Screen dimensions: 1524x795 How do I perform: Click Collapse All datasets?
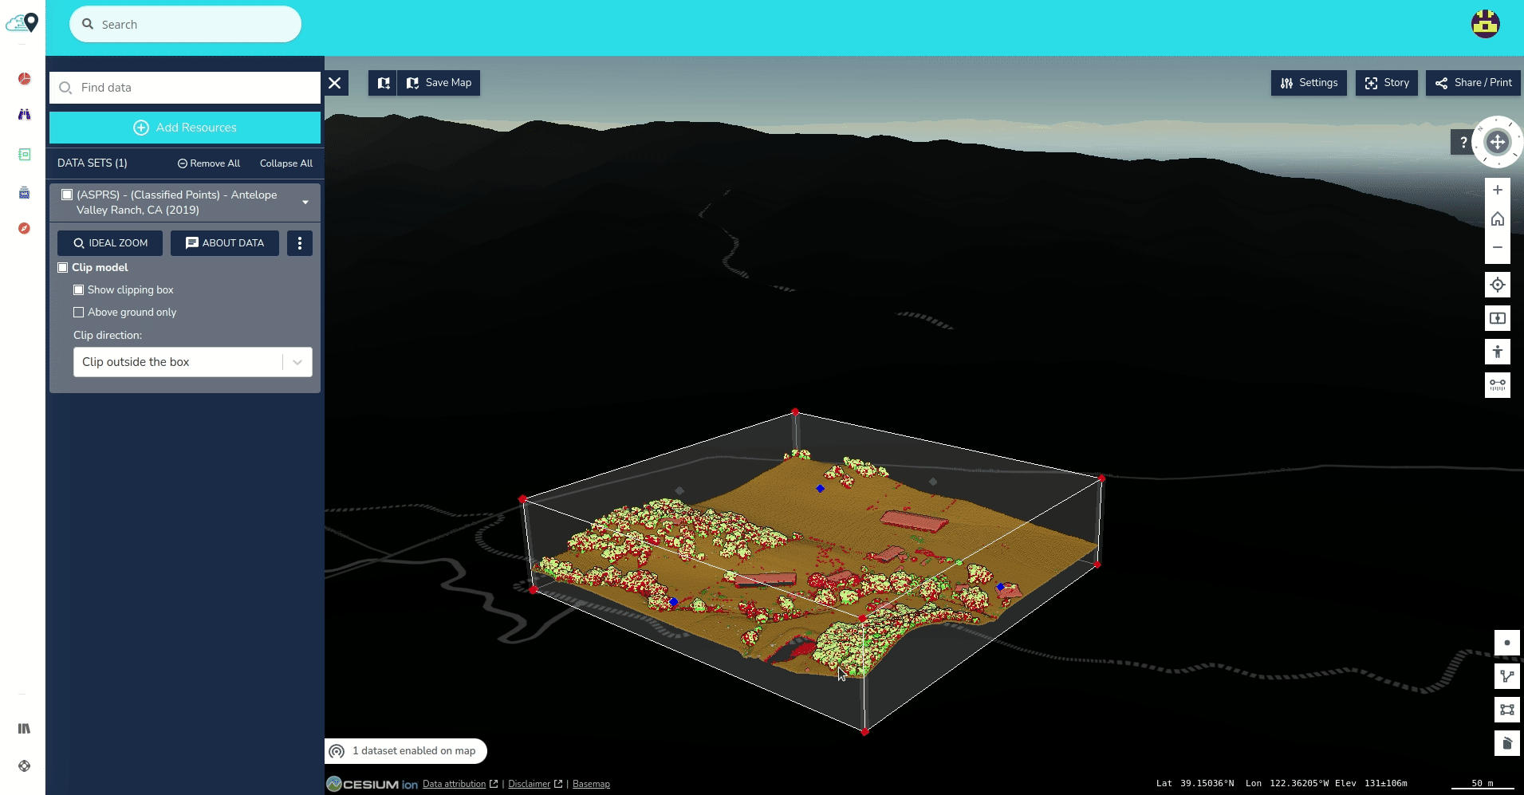tap(286, 163)
